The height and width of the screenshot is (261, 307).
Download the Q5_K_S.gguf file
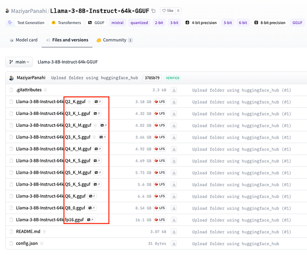[x=174, y=184]
